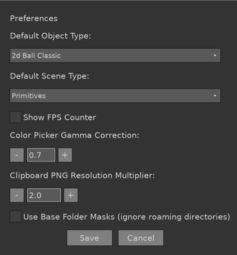Decrease Clipboard PNG Resolution Multiplier with minus
This screenshot has height=255, width=237.
coord(17,195)
